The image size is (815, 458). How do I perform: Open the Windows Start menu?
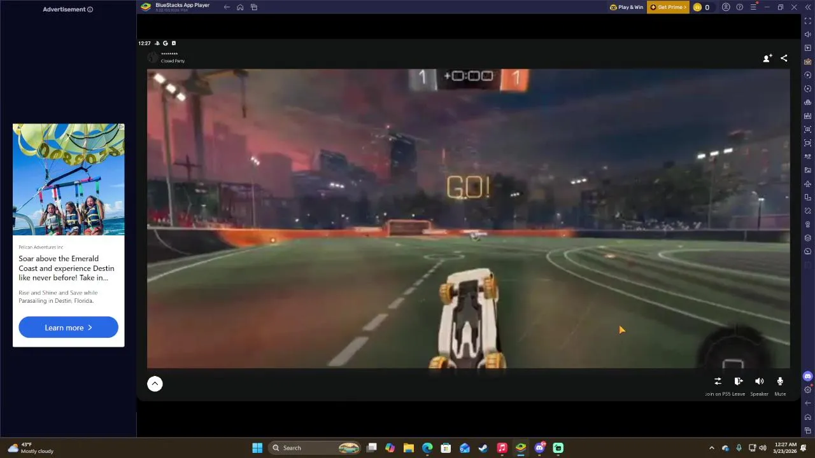point(257,448)
